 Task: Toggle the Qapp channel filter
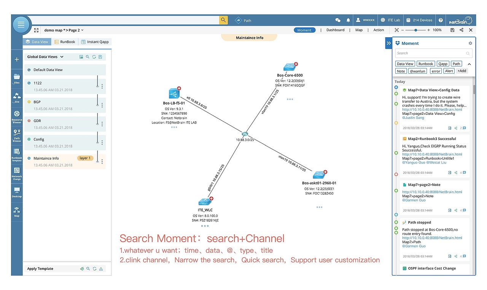point(442,64)
